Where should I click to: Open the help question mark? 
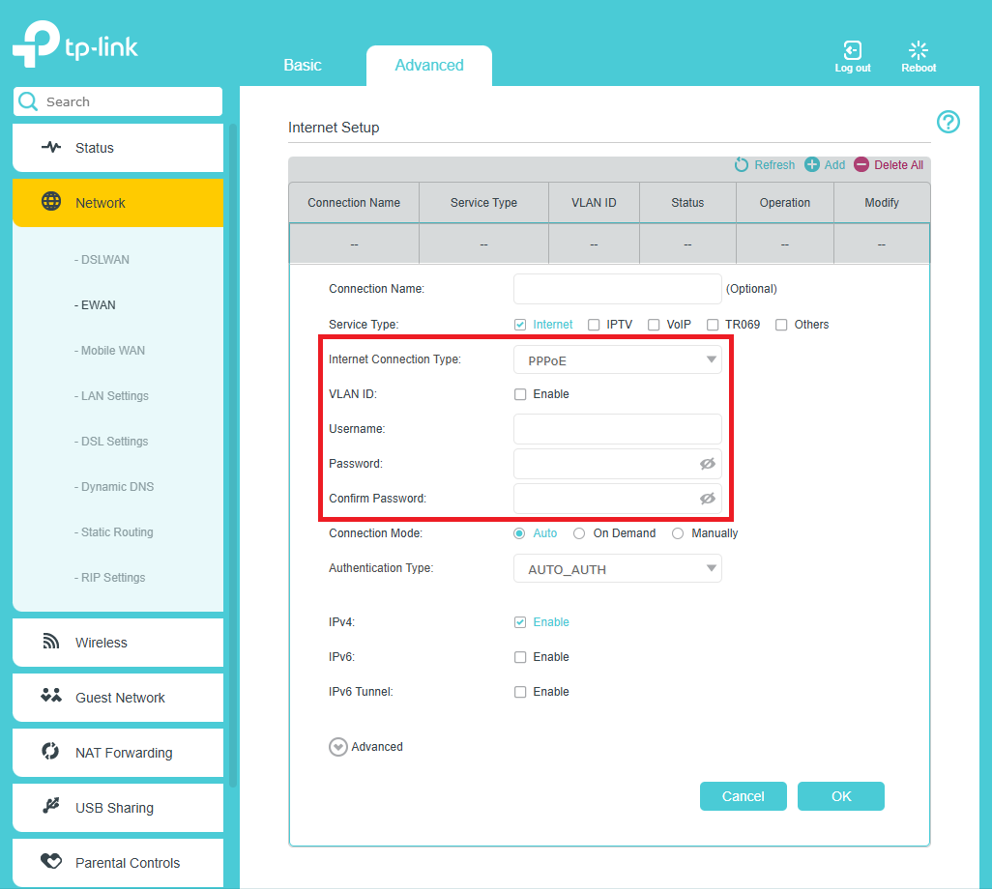point(948,122)
